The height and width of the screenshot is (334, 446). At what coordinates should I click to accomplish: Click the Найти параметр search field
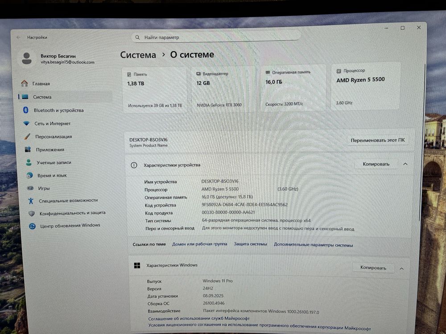[216, 37]
